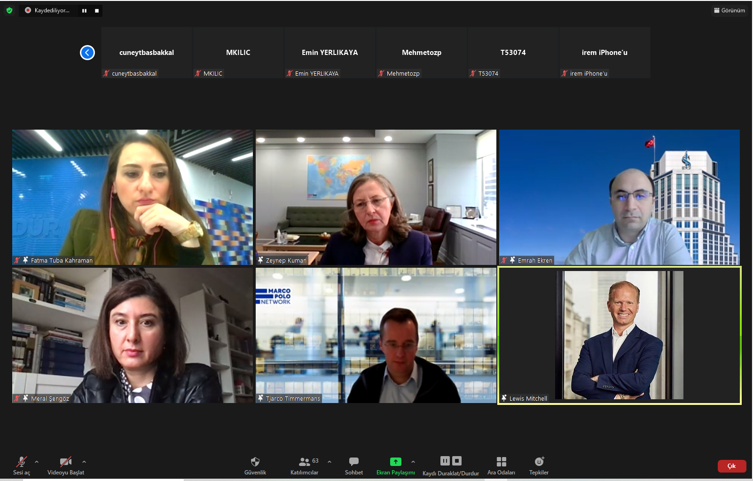
Task: Unmute microphone with Sesi aç
Action: click(x=21, y=465)
